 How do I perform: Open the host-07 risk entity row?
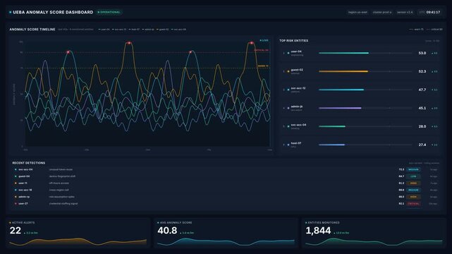[360, 145]
